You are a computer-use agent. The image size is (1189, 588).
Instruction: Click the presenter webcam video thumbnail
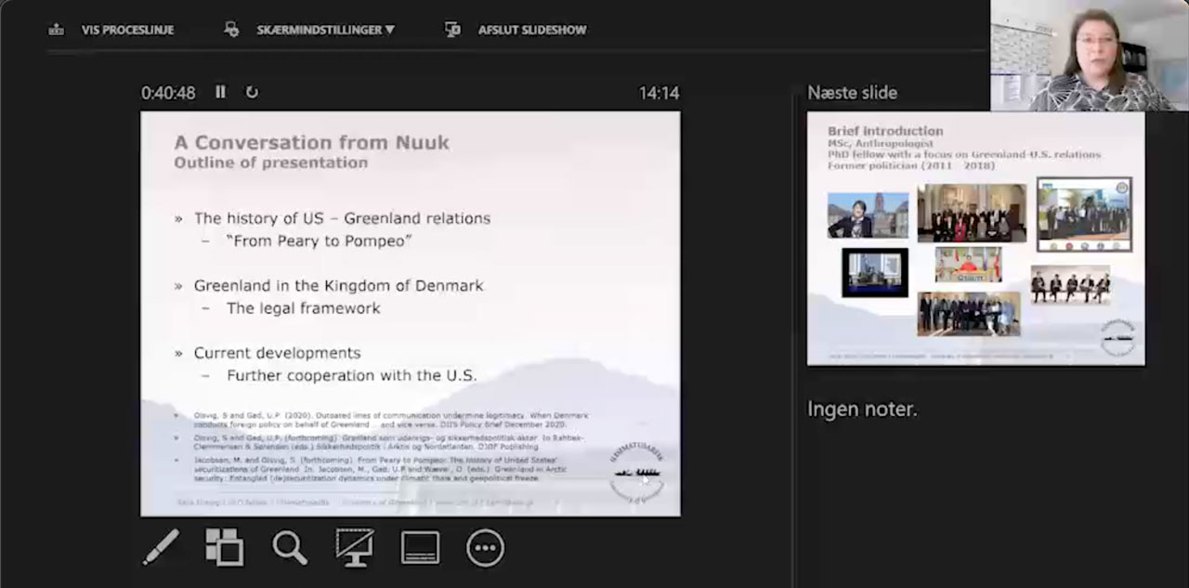click(x=1089, y=56)
